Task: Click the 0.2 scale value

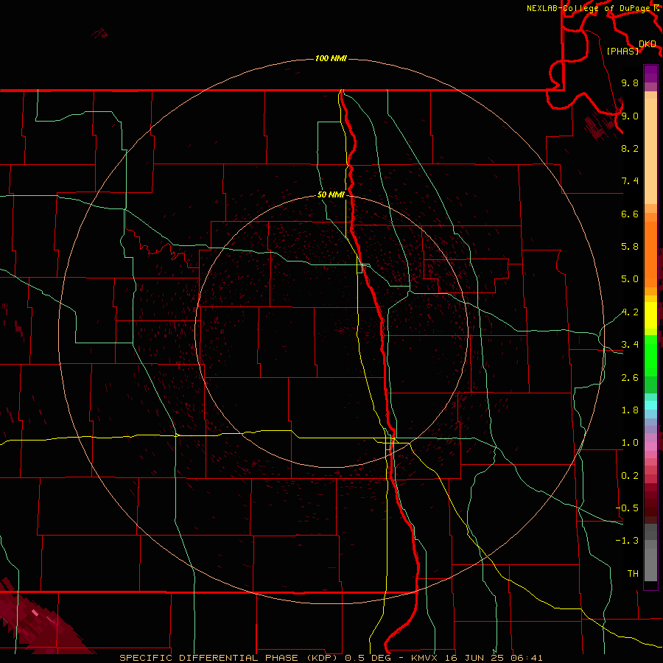Action: 630,476
